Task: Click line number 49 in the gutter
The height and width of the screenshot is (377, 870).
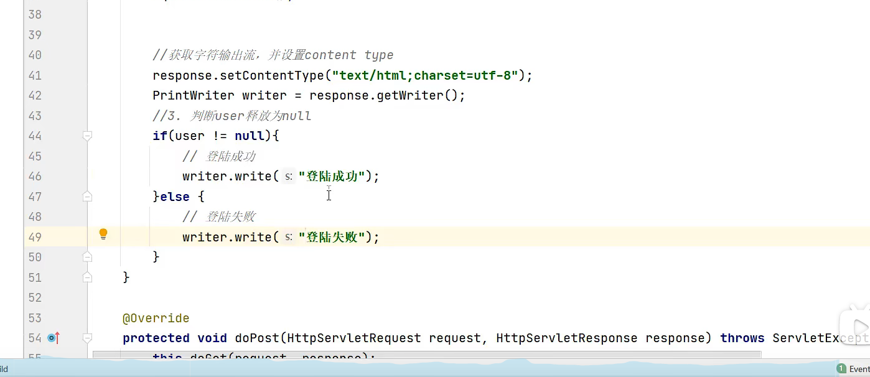Action: [x=35, y=237]
